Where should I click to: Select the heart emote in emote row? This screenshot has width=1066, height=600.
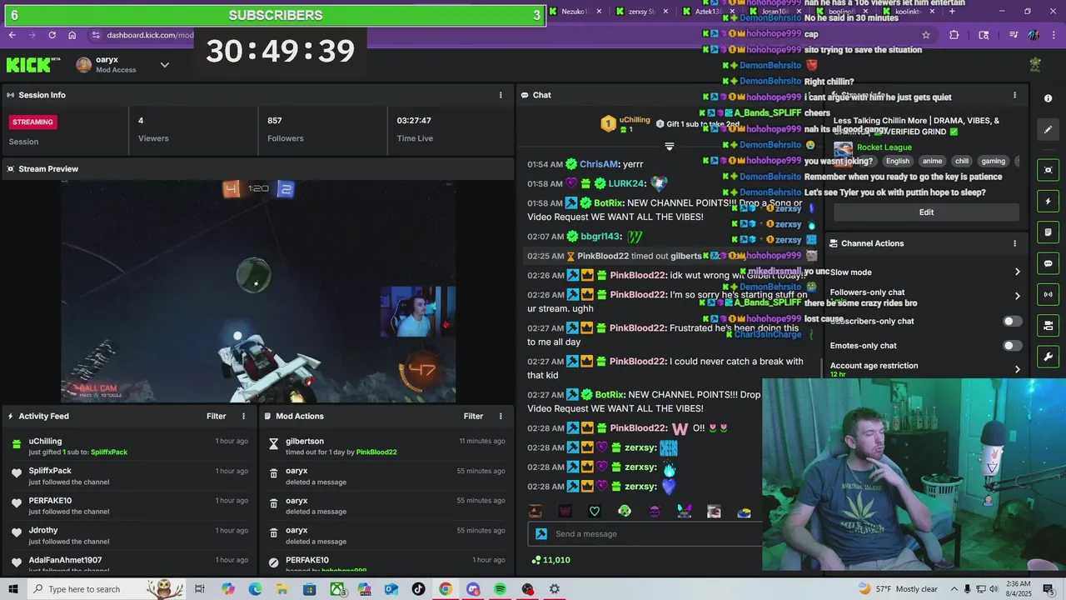595,511
